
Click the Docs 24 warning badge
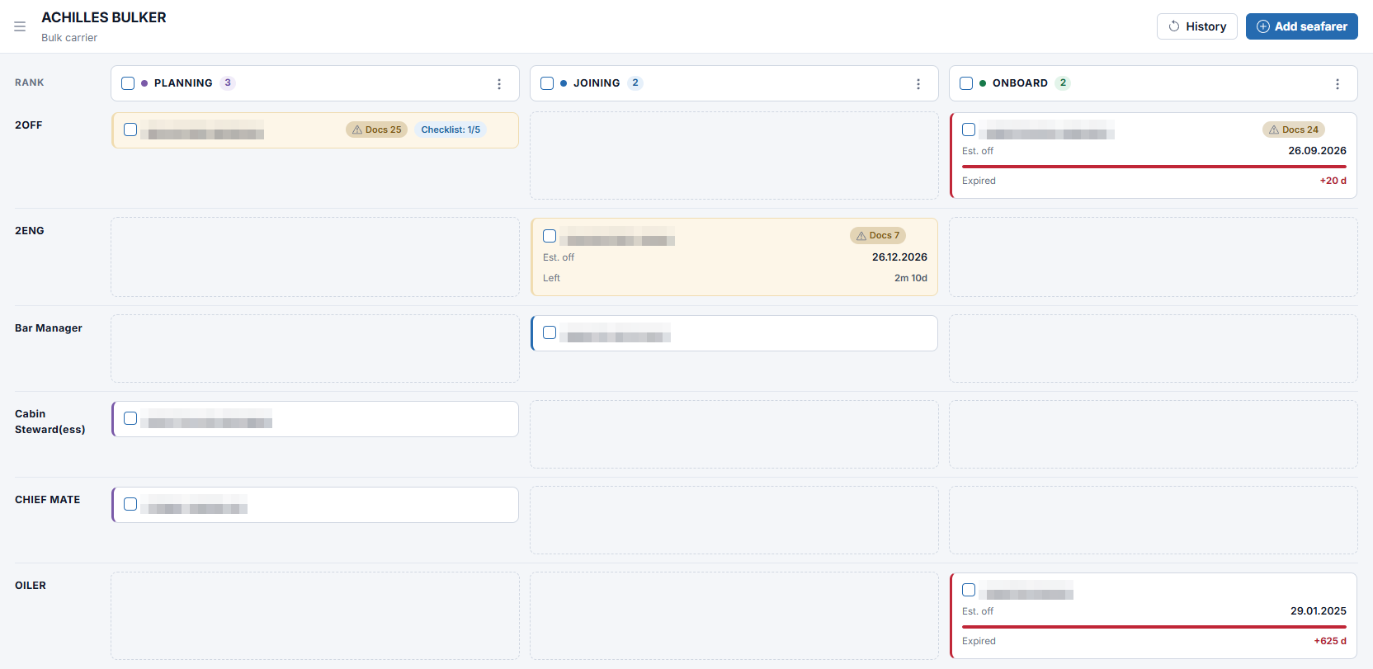pyautogui.click(x=1294, y=130)
